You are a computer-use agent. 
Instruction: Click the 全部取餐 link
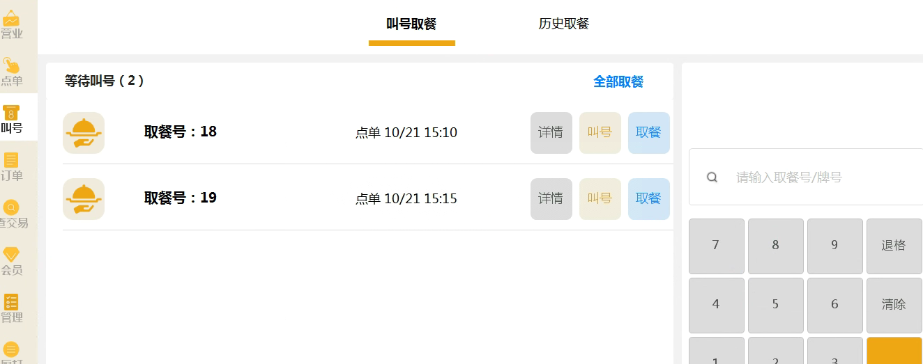click(x=618, y=82)
